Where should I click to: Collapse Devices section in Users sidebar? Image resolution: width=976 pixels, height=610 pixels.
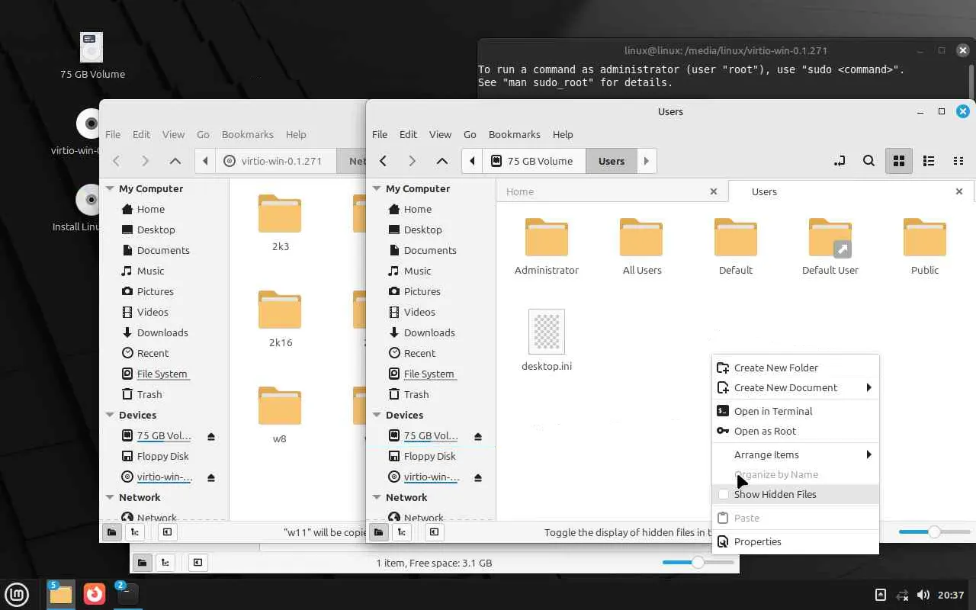point(377,415)
